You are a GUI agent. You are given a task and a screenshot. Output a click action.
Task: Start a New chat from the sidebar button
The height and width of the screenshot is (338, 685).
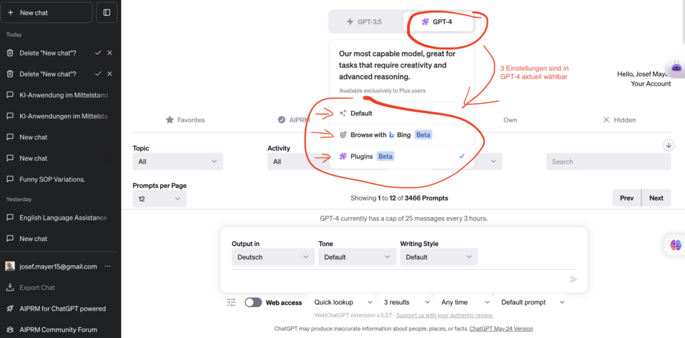(x=46, y=13)
